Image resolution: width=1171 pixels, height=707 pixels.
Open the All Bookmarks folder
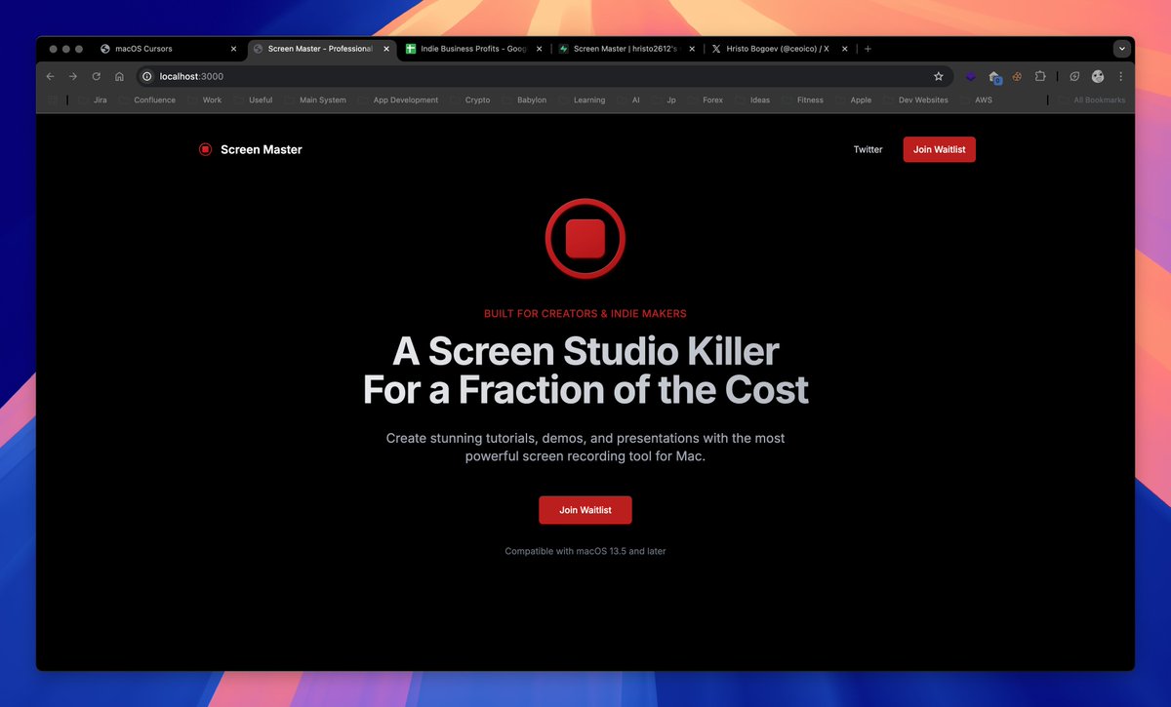click(1091, 99)
